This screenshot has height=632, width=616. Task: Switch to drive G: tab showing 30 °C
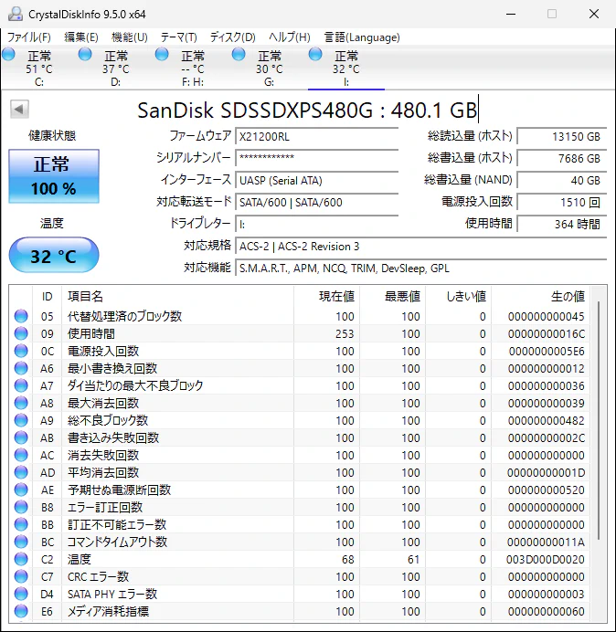point(269,68)
